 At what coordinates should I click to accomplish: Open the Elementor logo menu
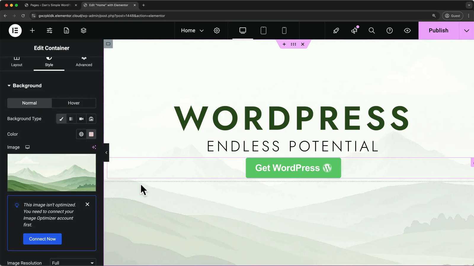tap(15, 30)
